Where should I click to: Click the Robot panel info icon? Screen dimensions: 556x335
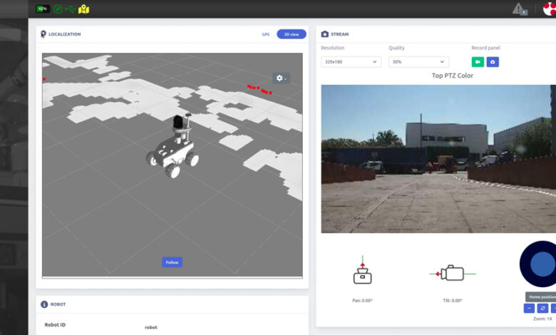click(44, 304)
